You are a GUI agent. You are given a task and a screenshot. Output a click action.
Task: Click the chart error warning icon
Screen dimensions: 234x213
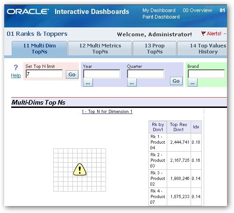pos(80,170)
